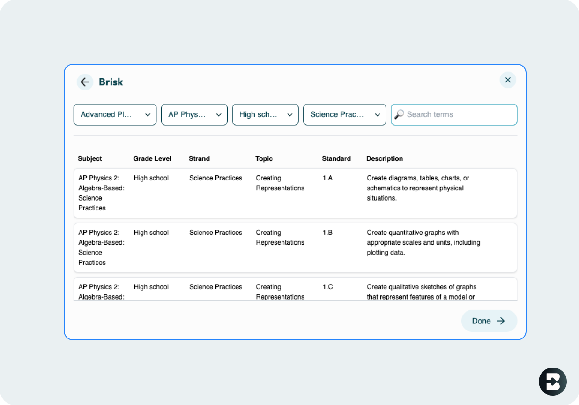Close the Brisk dialog with X

point(508,80)
